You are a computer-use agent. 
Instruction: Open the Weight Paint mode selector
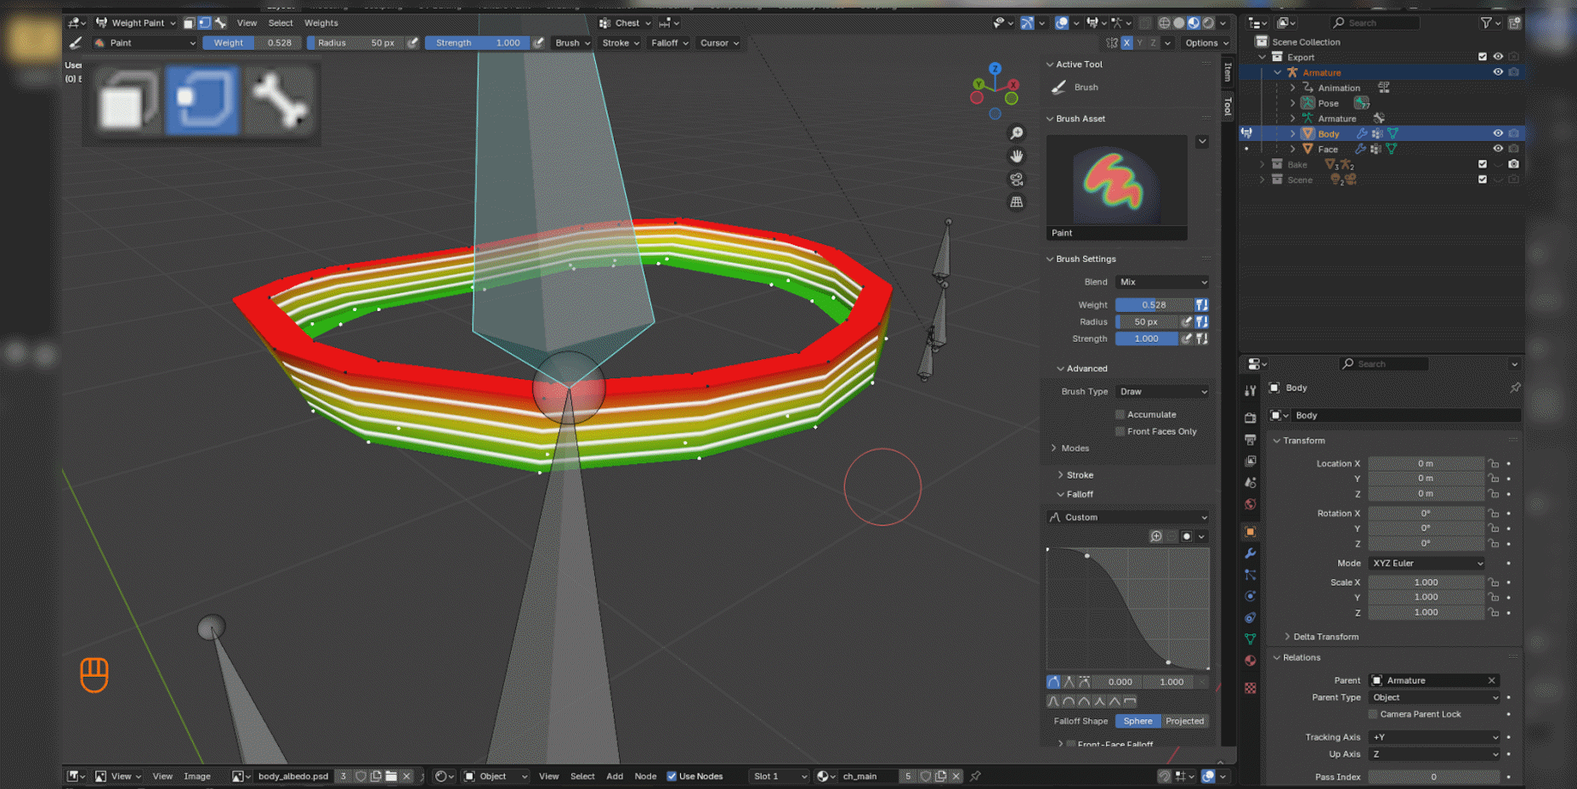click(136, 23)
